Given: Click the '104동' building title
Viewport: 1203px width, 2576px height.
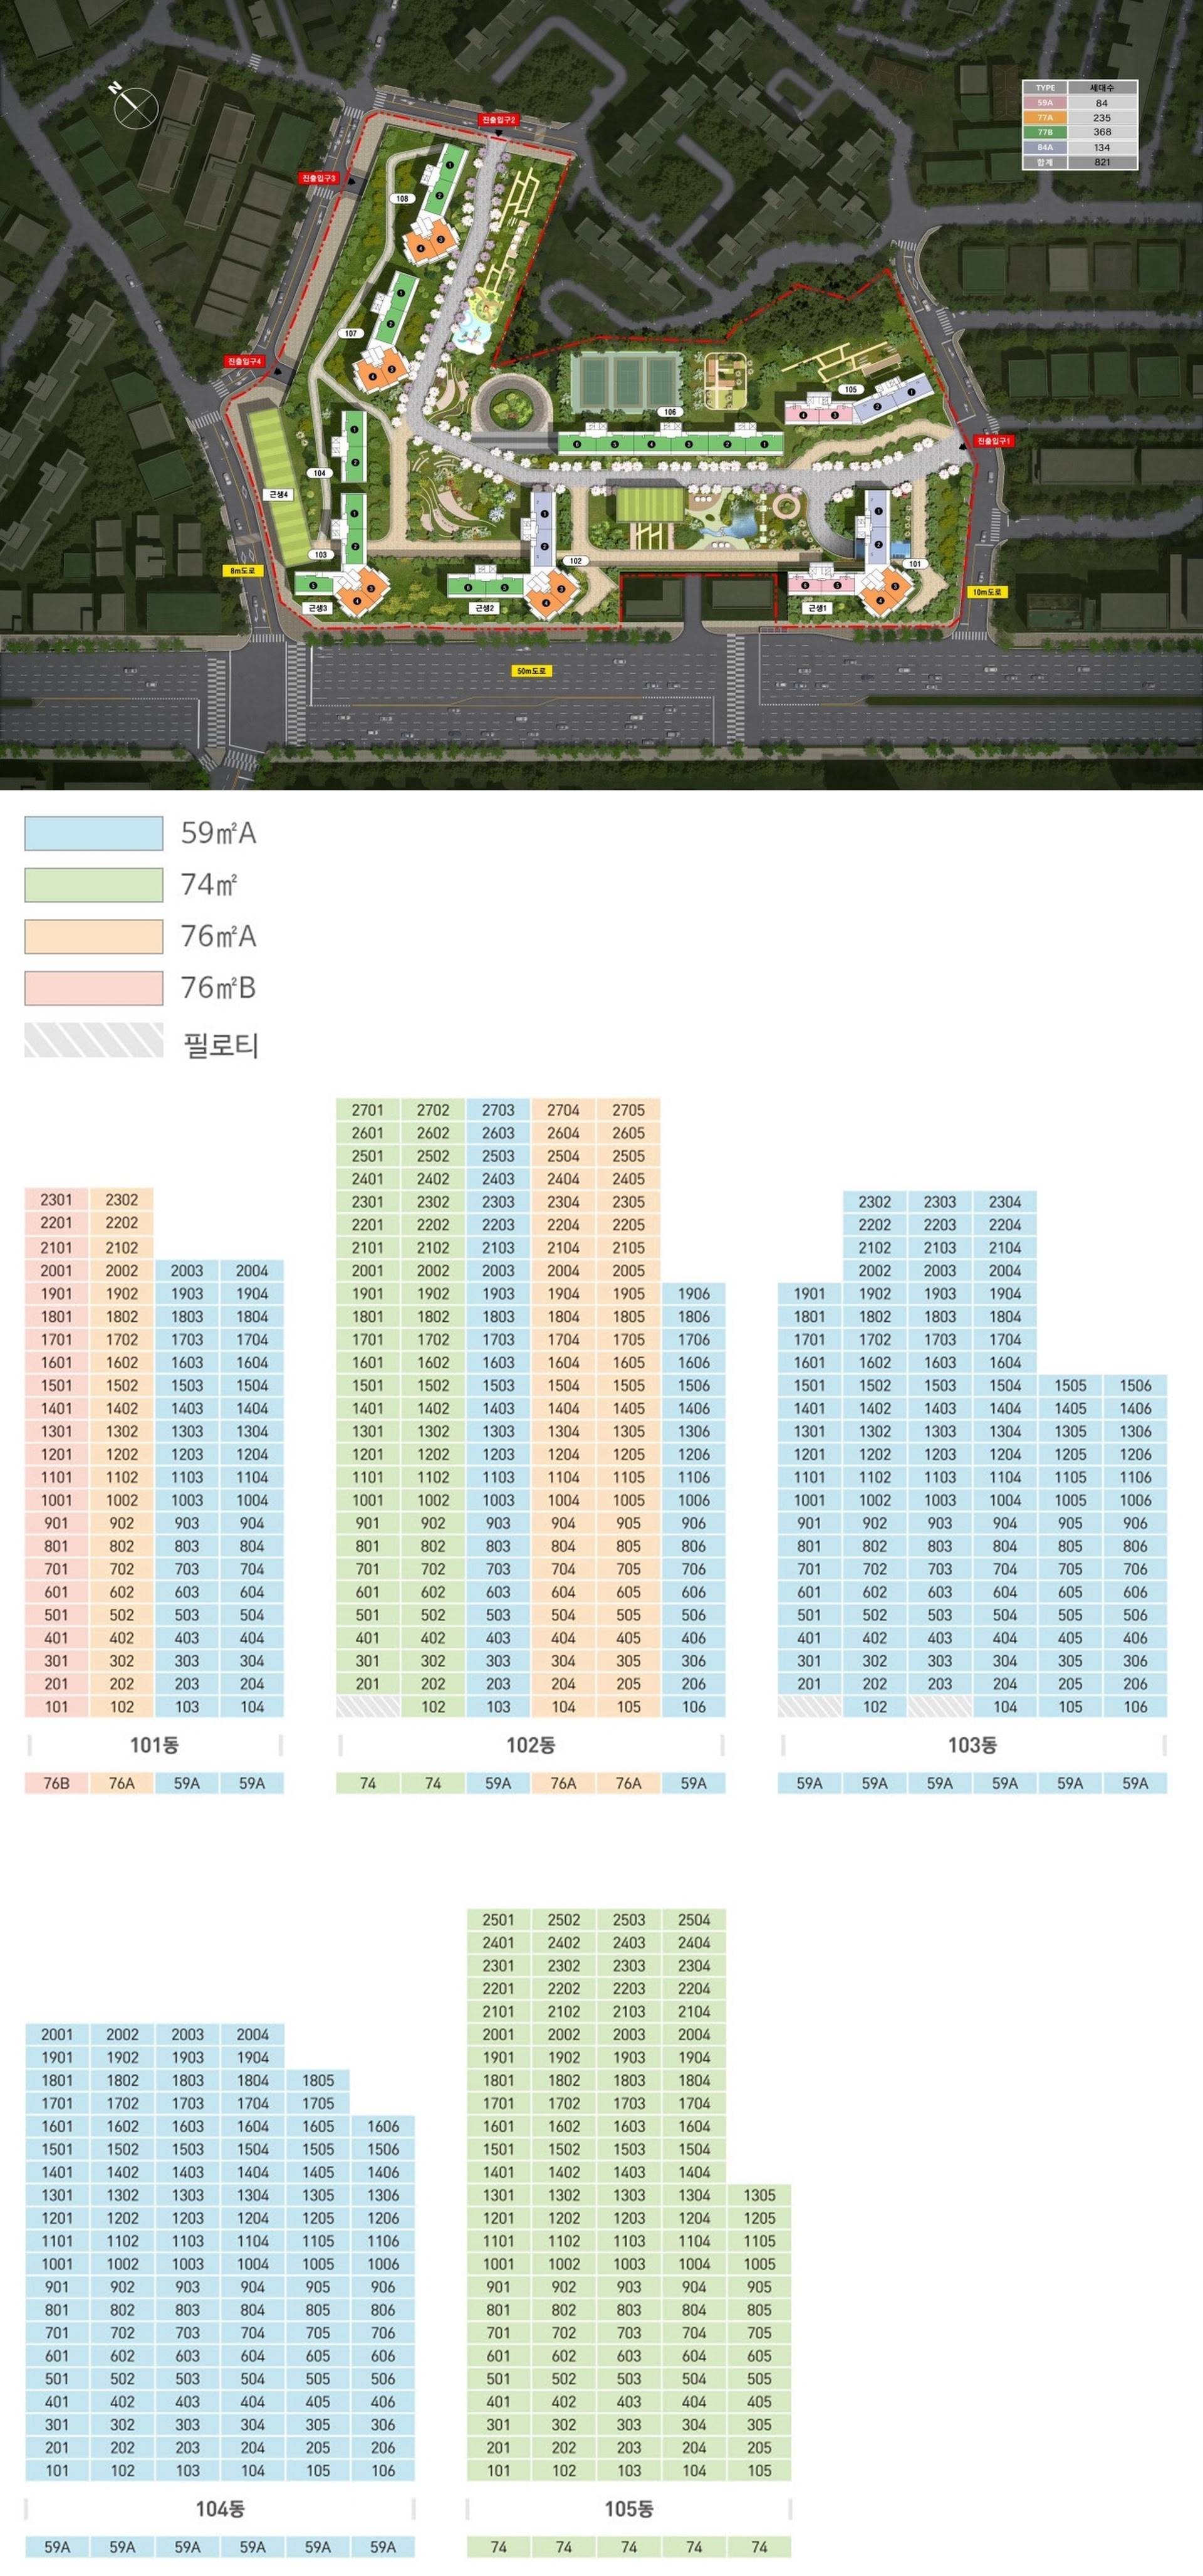Looking at the screenshot, I should [220, 2509].
